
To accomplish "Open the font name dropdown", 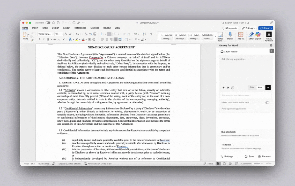I will click(53, 34).
